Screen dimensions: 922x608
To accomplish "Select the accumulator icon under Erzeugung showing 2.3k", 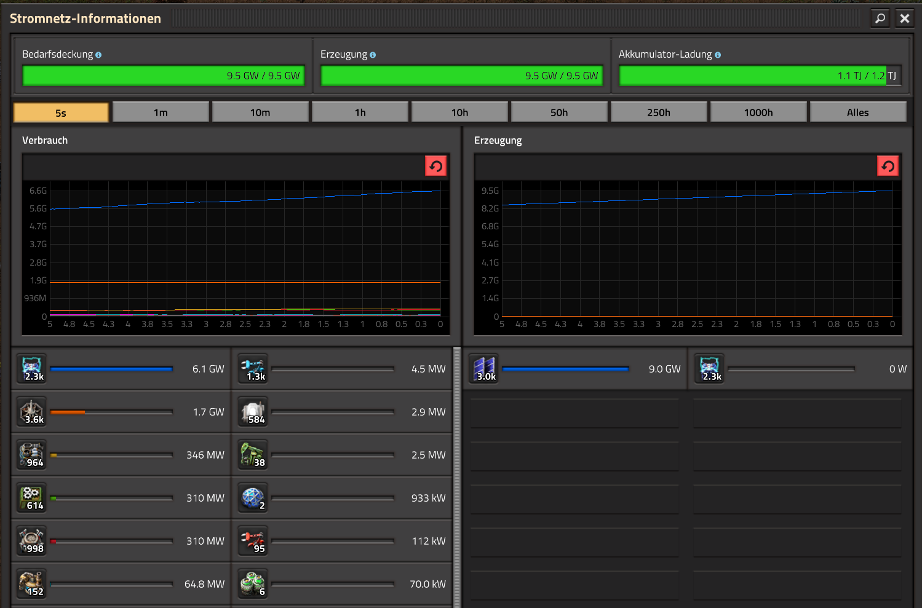I will click(x=710, y=369).
